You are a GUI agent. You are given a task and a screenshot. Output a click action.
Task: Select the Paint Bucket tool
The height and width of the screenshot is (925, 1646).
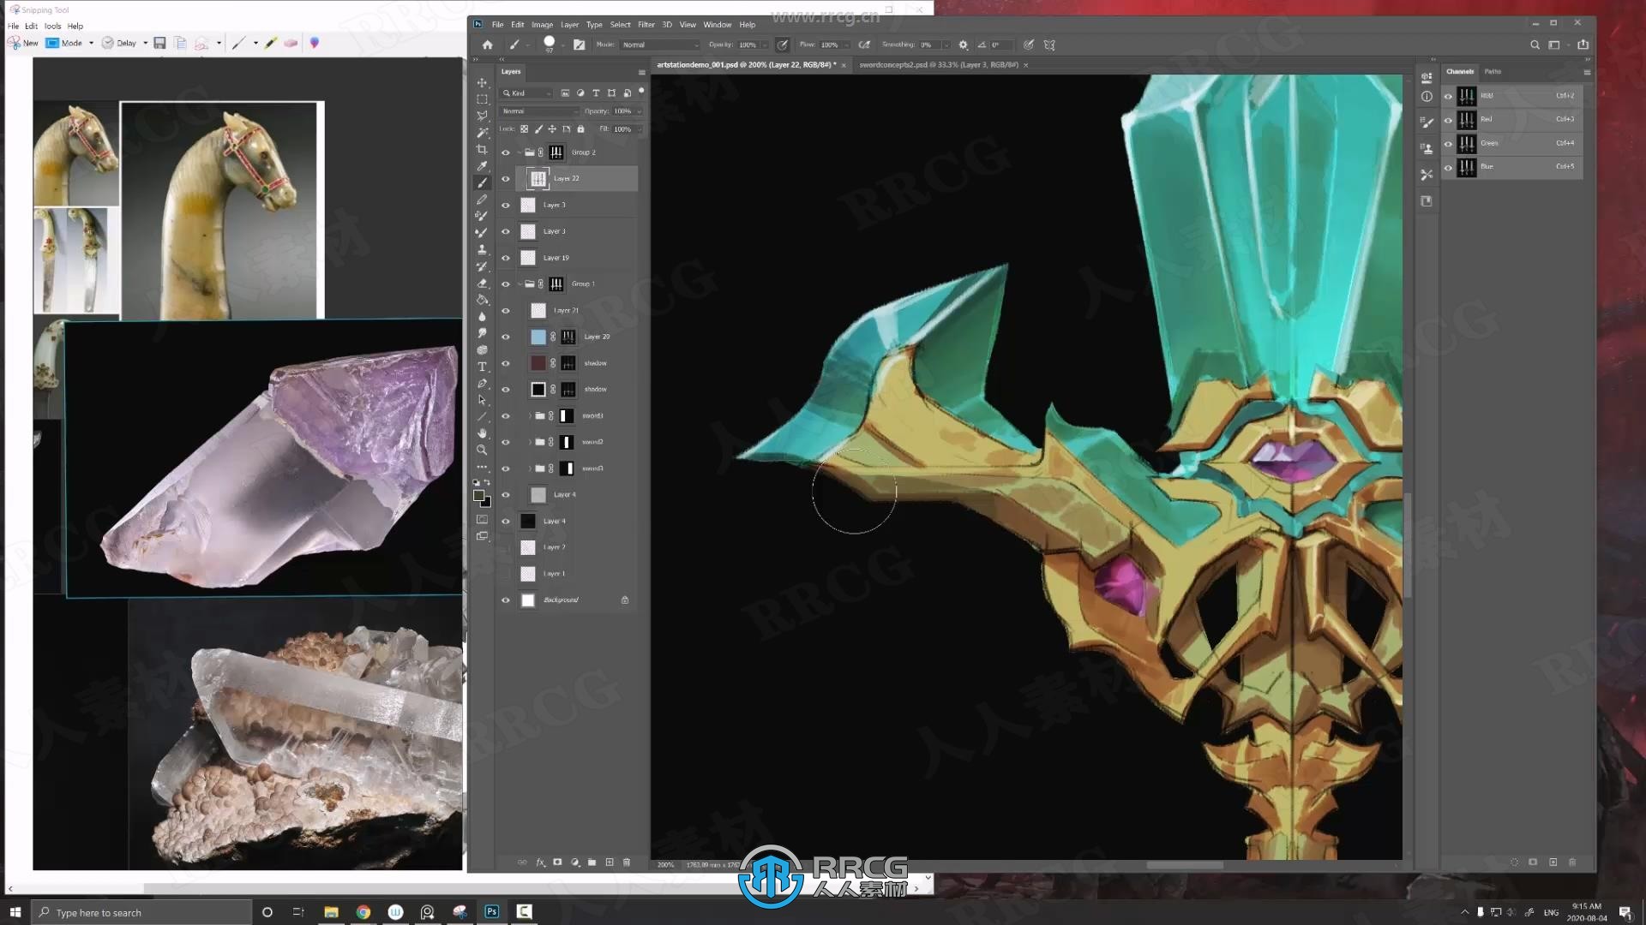coord(482,300)
